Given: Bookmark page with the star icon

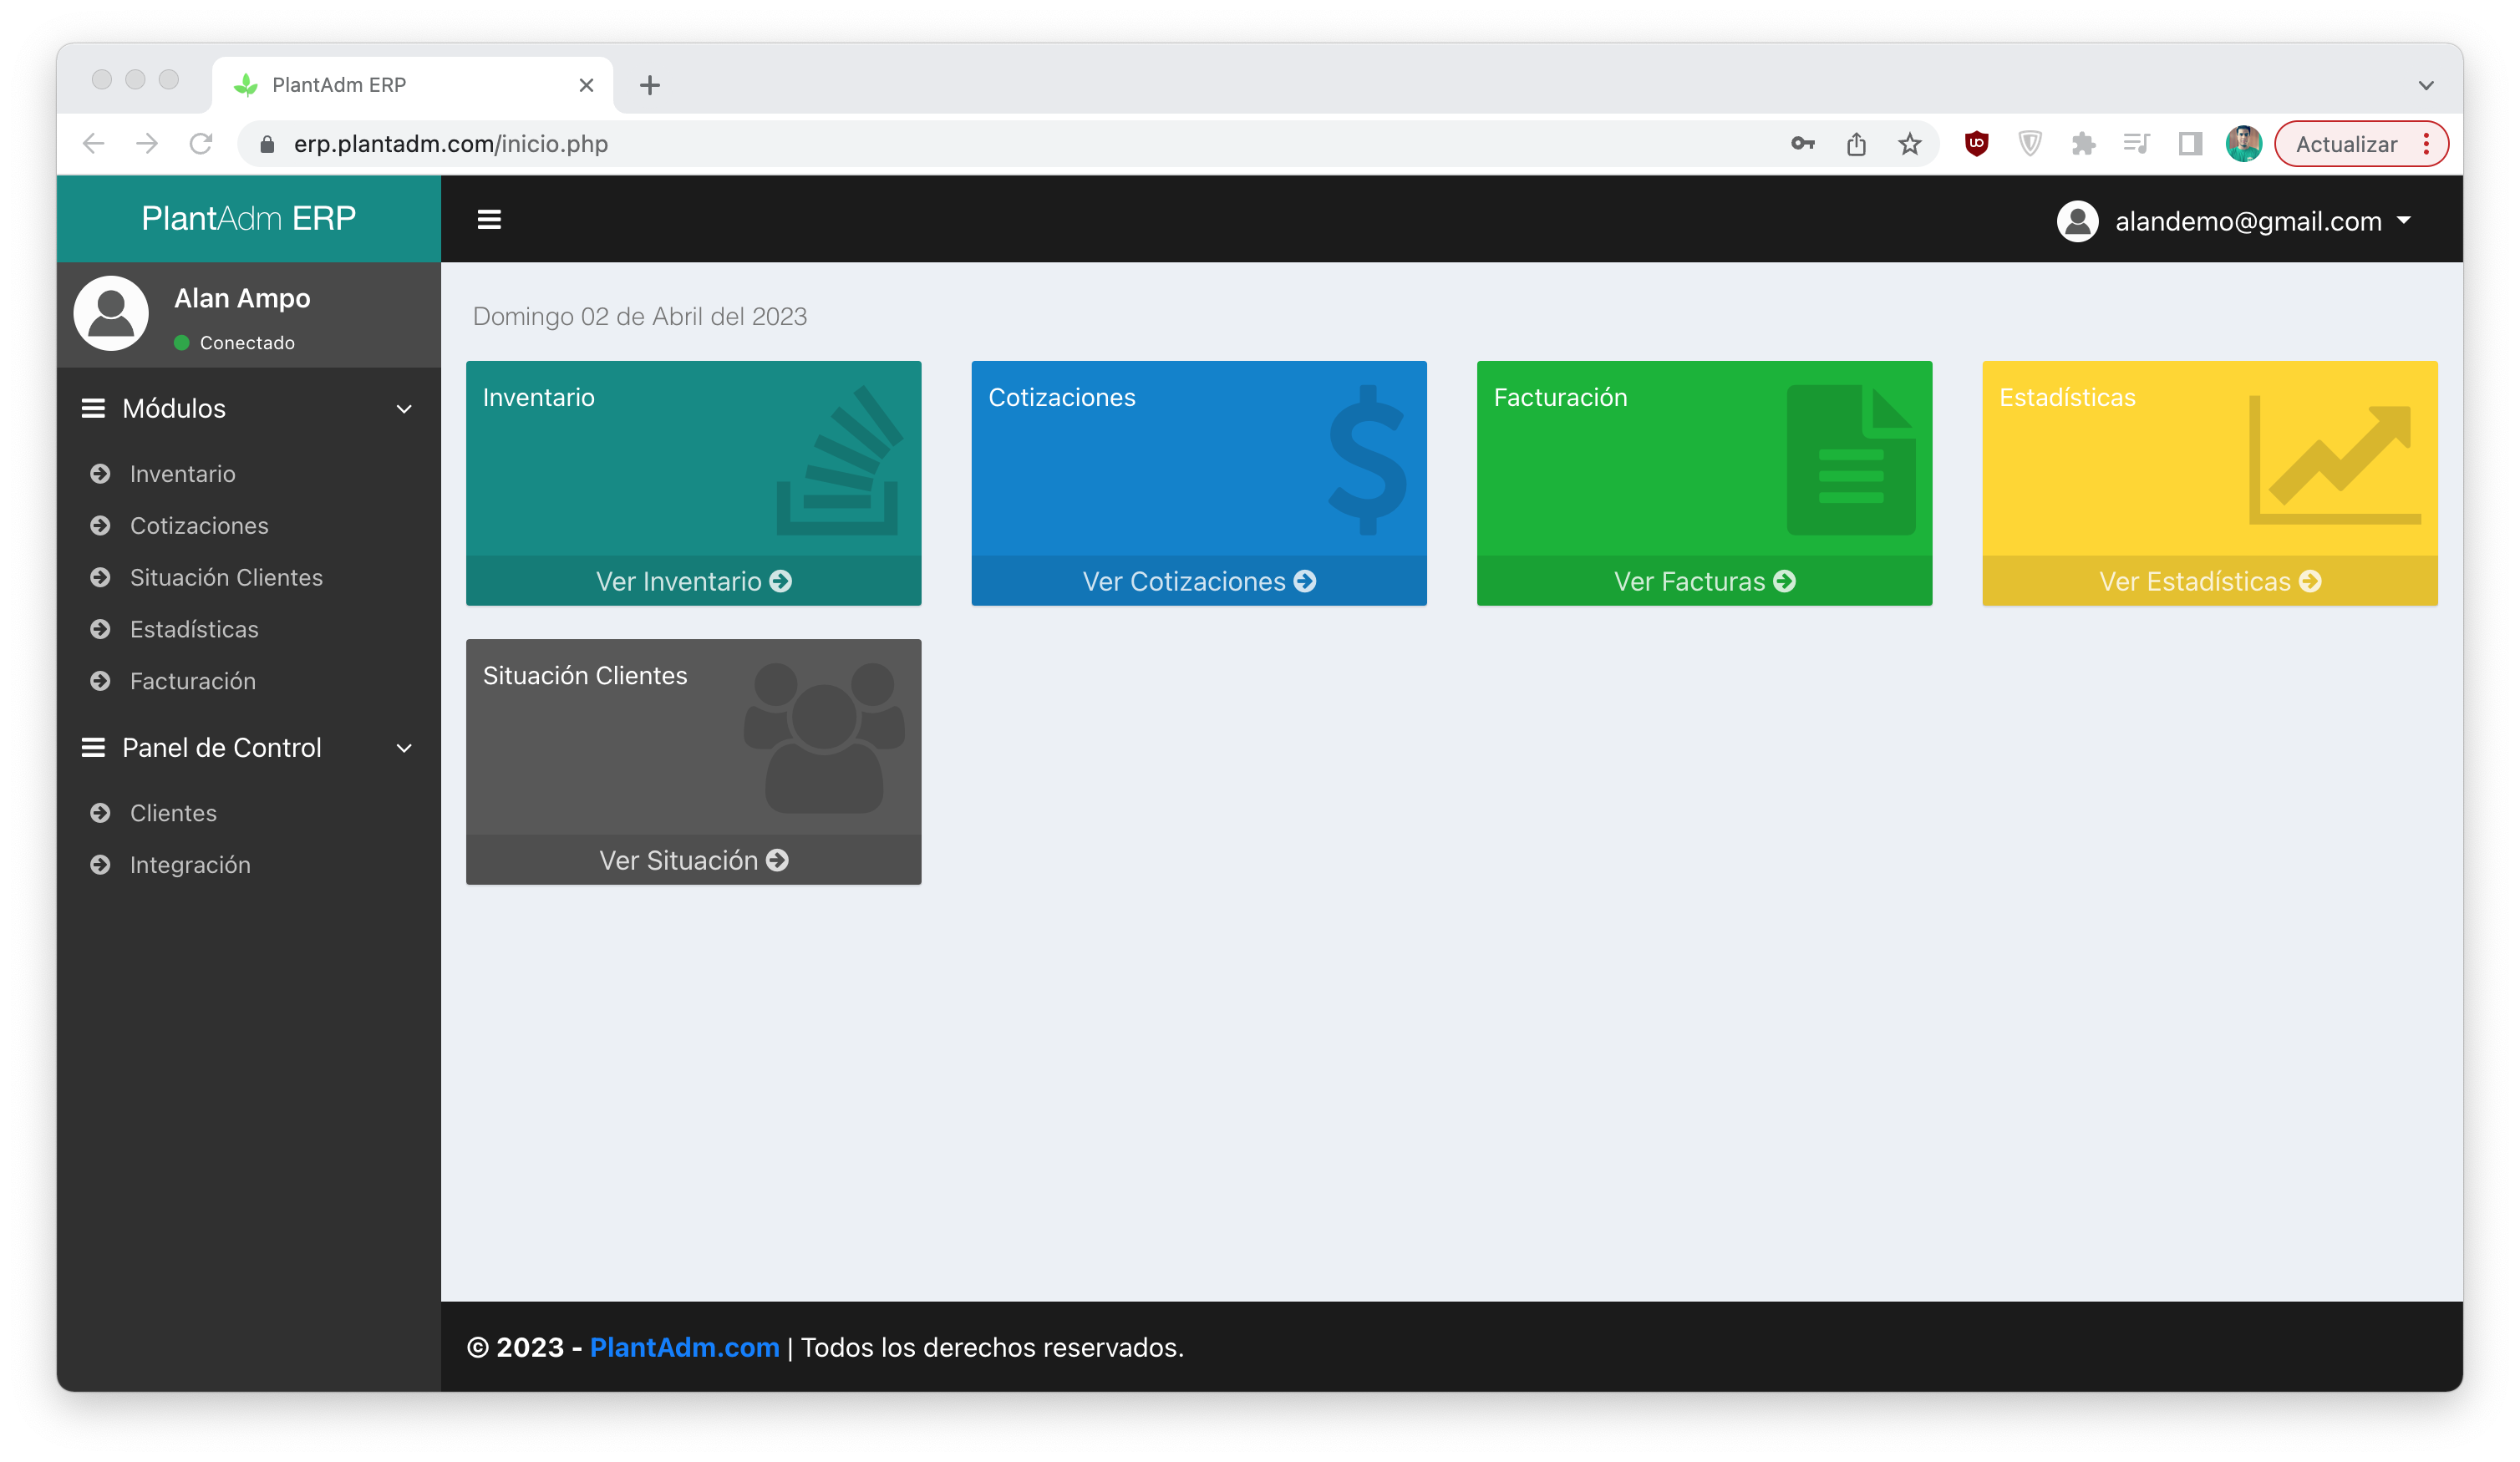Looking at the screenshot, I should coord(1910,144).
